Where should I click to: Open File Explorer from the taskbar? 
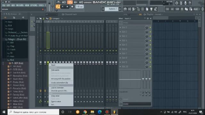click(92, 112)
